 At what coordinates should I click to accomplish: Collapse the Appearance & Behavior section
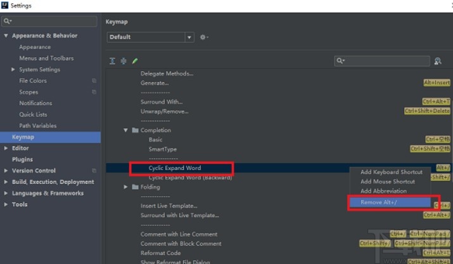pyautogui.click(x=6, y=36)
